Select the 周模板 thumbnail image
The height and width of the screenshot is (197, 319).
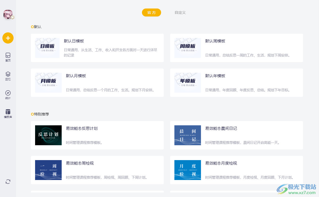pyautogui.click(x=188, y=48)
